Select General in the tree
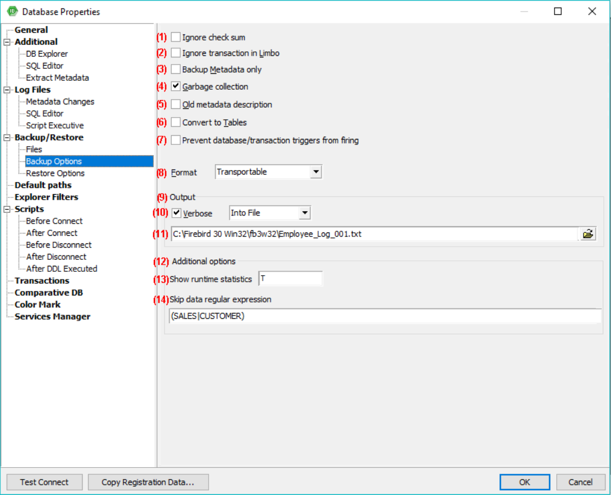 coord(31,30)
